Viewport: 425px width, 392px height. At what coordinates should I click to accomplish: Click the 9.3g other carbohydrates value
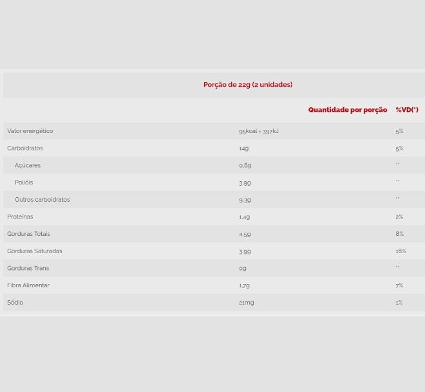245,200
